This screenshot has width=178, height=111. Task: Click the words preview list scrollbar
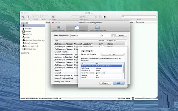tap(123, 69)
